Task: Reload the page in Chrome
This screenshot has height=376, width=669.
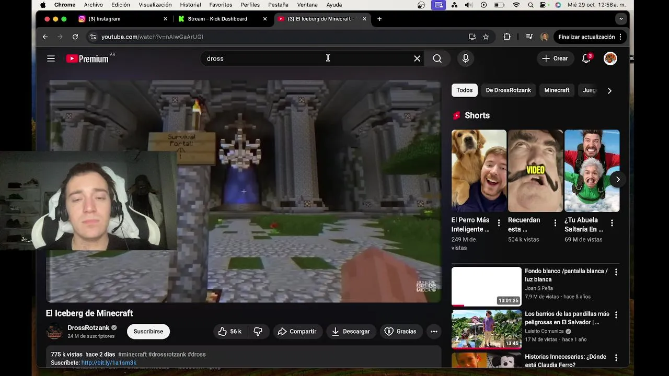Action: tap(75, 37)
